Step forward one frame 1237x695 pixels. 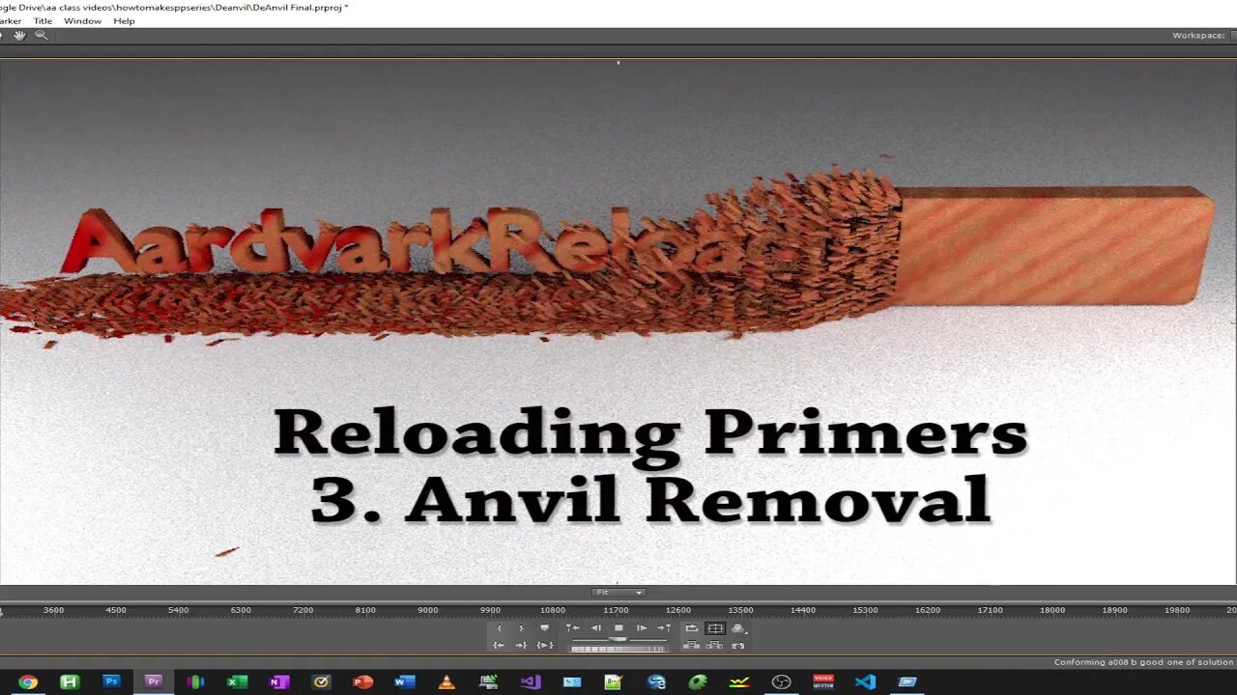click(642, 627)
